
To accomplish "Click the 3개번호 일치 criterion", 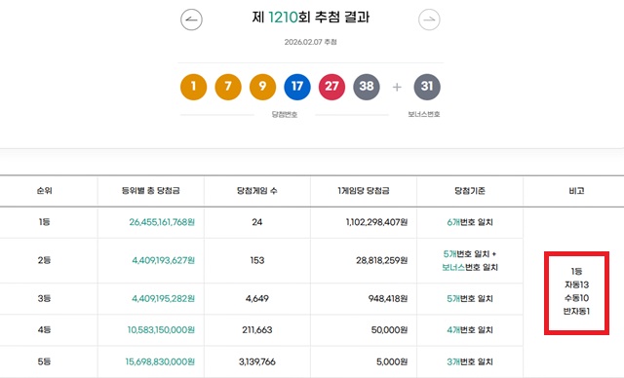I will (470, 361).
